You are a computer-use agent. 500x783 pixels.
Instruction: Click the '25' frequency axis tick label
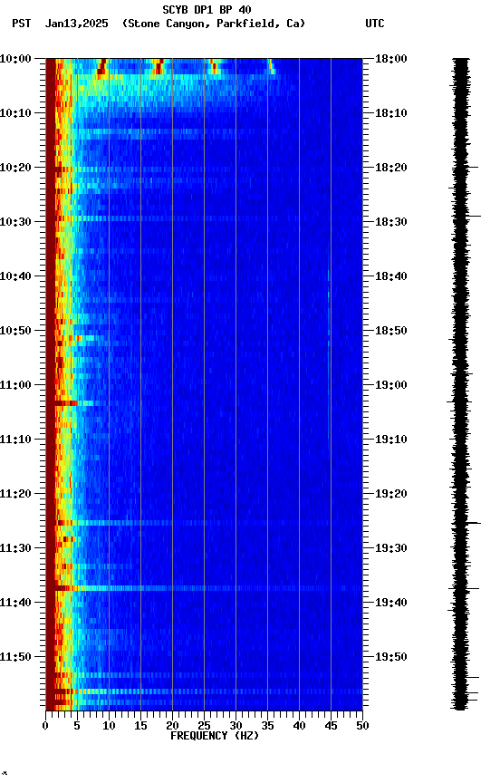coord(204,726)
